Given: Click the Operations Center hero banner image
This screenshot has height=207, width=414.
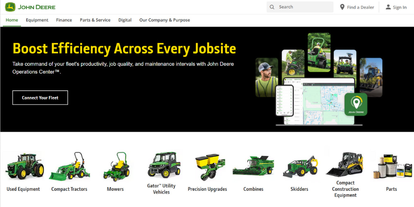Looking at the screenshot, I should tap(319, 79).
